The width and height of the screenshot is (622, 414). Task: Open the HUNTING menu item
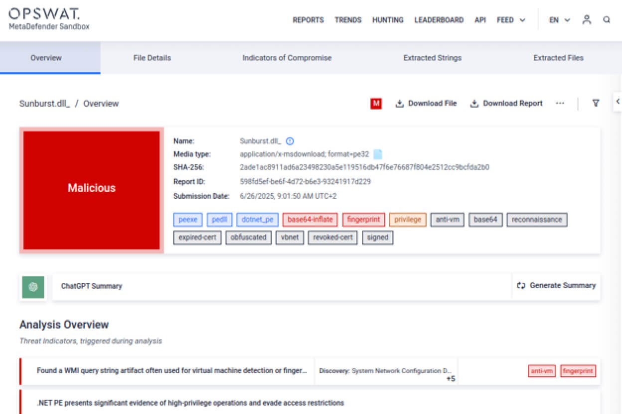[x=387, y=20]
